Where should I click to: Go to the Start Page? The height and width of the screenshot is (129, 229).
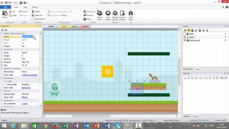131,15
